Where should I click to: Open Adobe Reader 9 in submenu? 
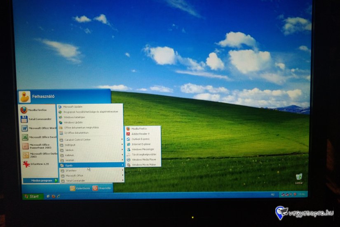pos(140,134)
